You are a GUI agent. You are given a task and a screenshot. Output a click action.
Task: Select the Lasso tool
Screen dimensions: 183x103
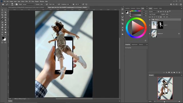point(2,12)
